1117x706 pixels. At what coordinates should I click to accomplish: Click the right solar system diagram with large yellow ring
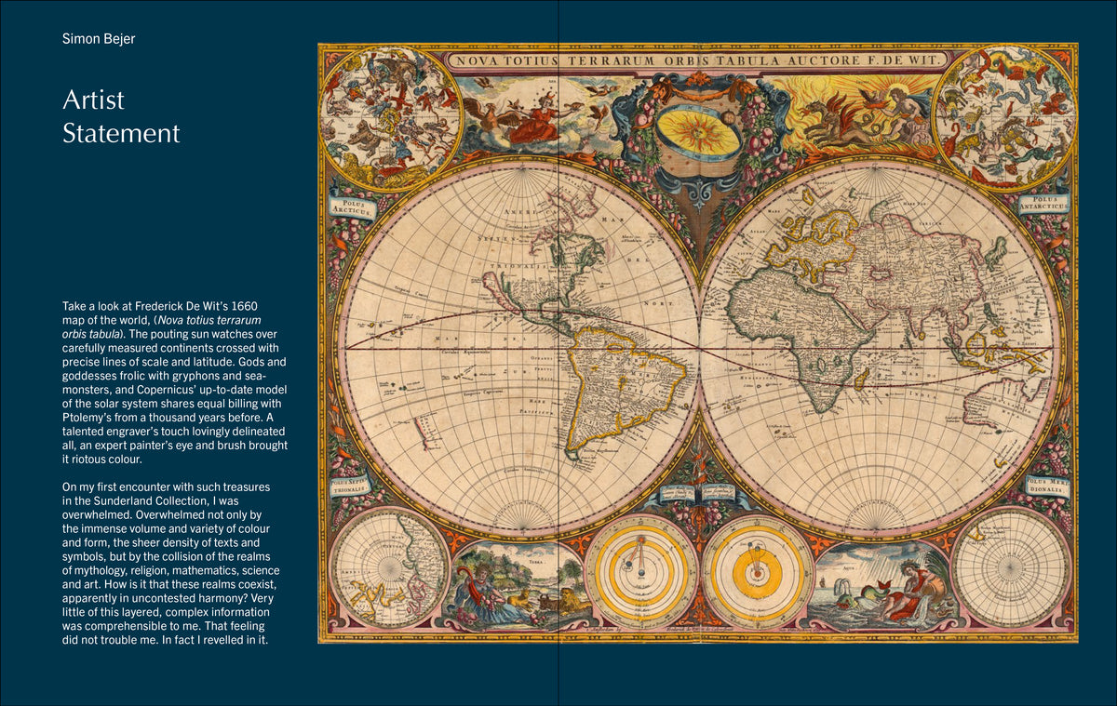click(757, 572)
